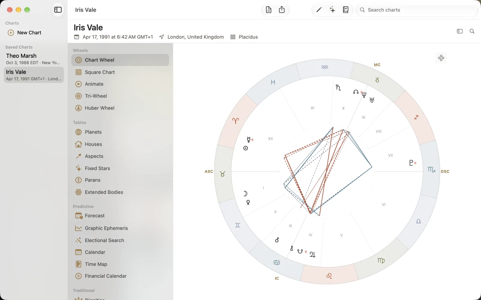
Task: Open the Chart Wheel view
Action: click(120, 60)
